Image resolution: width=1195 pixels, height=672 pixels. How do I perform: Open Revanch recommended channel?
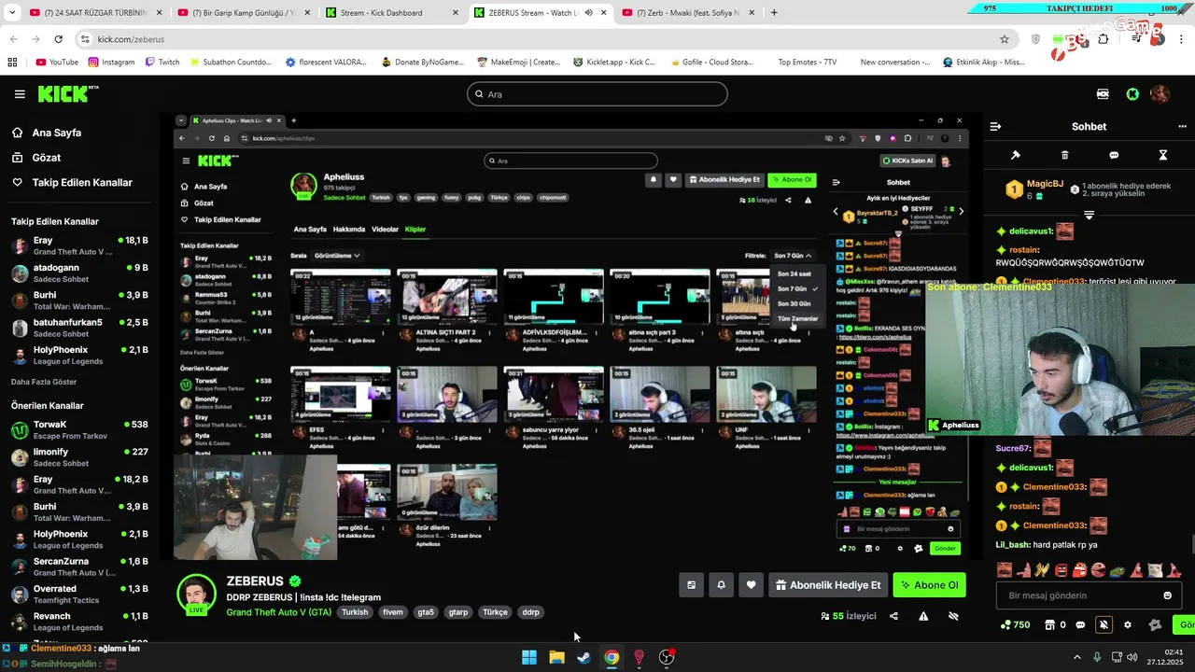79,622
